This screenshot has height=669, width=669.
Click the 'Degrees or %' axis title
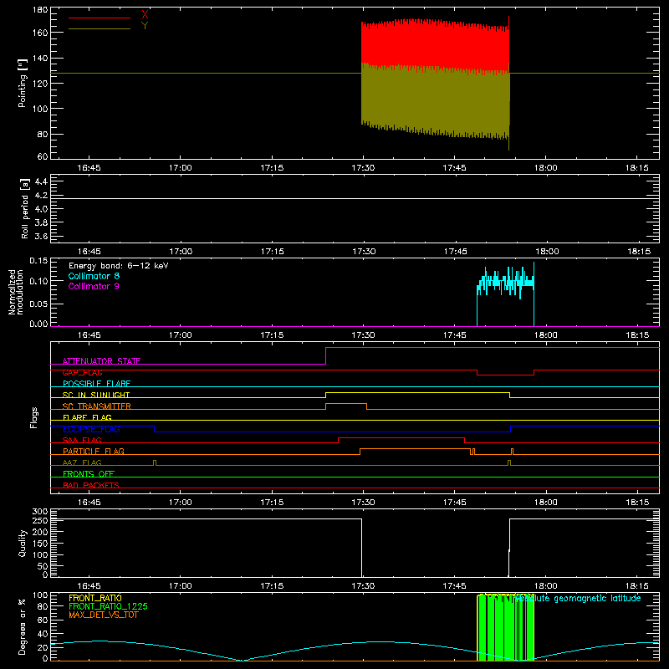click(x=23, y=627)
